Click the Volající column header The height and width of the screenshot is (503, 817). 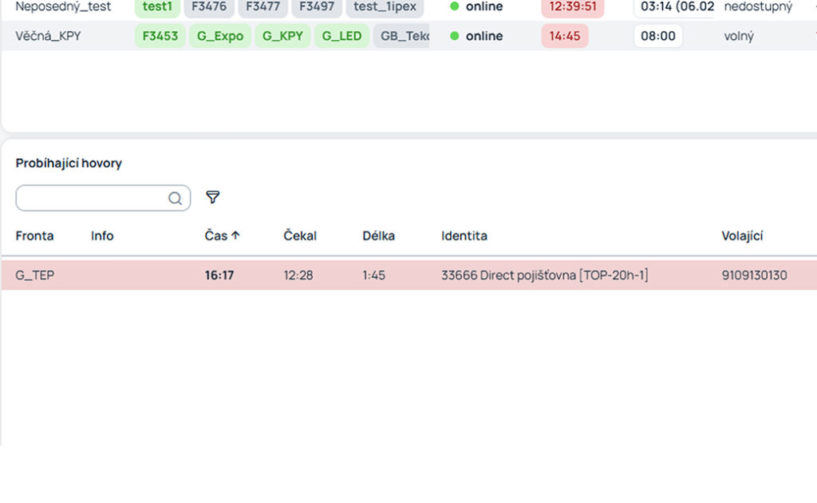(x=742, y=236)
